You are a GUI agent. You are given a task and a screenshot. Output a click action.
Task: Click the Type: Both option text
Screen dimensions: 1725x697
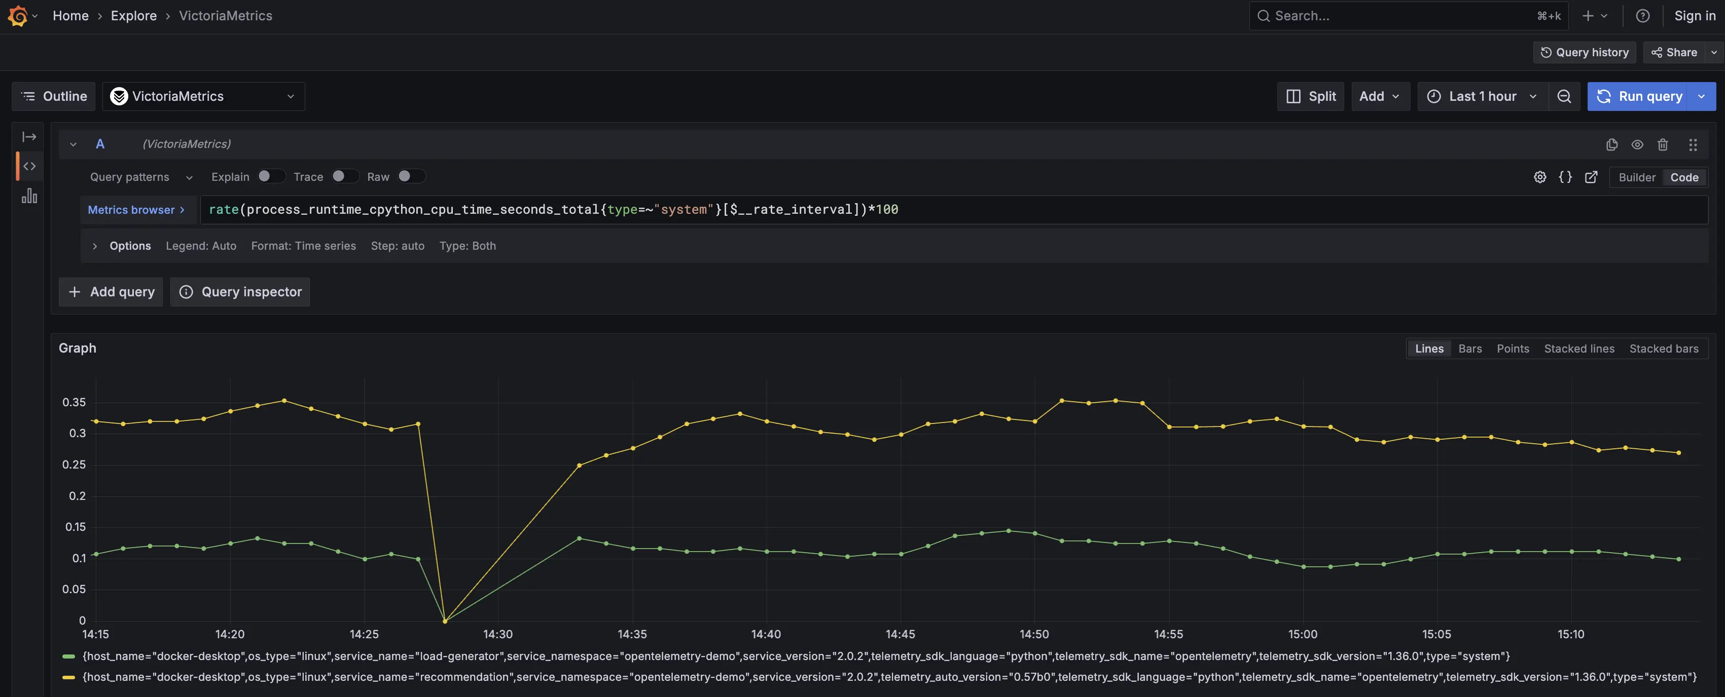pyautogui.click(x=468, y=246)
